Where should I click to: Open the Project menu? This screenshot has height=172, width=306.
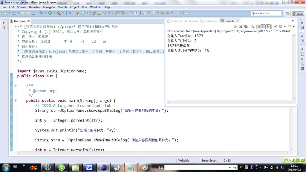(74, 7)
